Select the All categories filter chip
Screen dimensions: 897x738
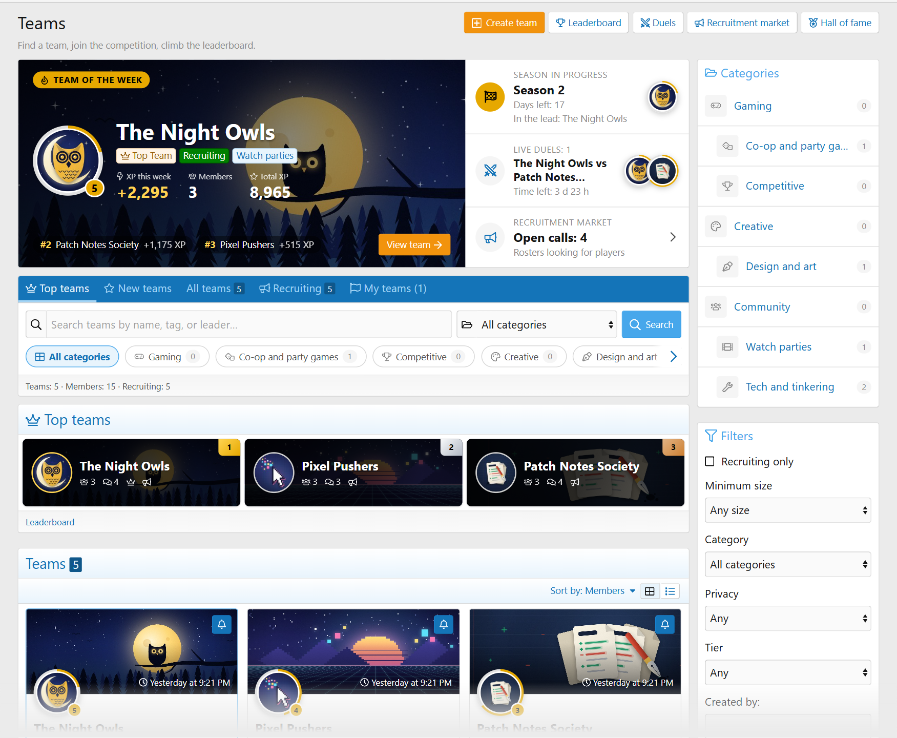pos(72,357)
